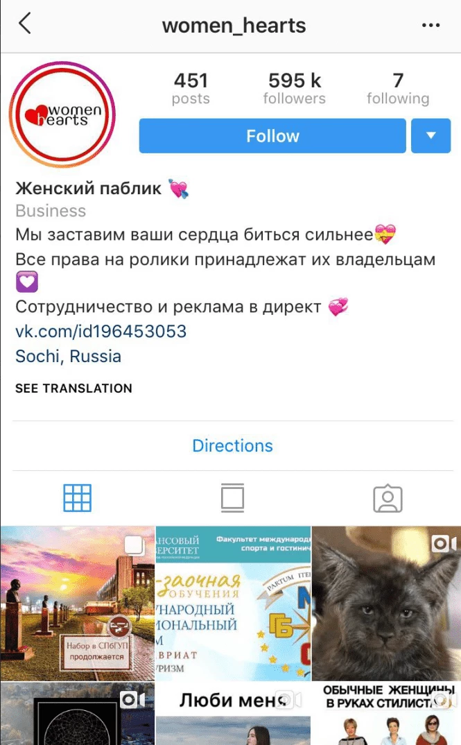Viewport: 461px width, 745px height.
Task: Open the vk.com/id196453053 link
Action: pyautogui.click(x=101, y=331)
